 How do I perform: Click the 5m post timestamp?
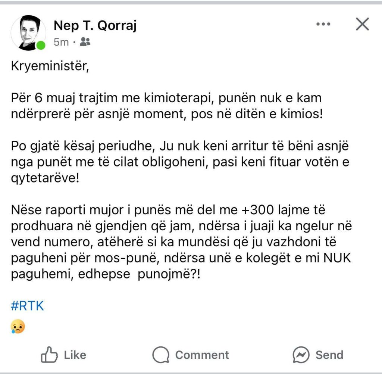[61, 42]
